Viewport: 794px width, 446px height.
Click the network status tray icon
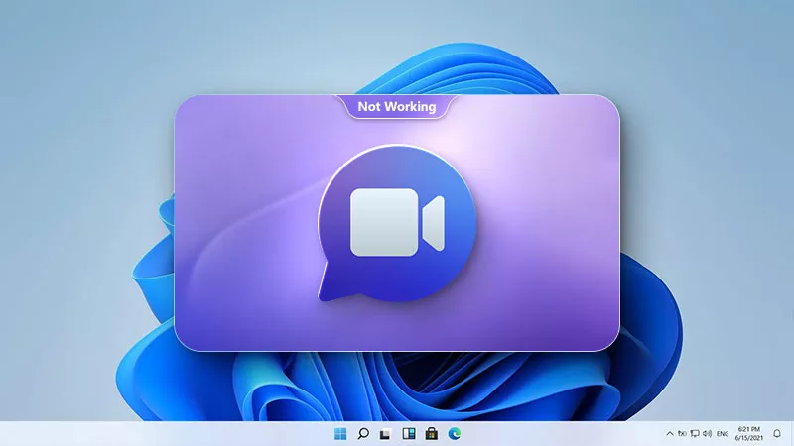coord(682,434)
